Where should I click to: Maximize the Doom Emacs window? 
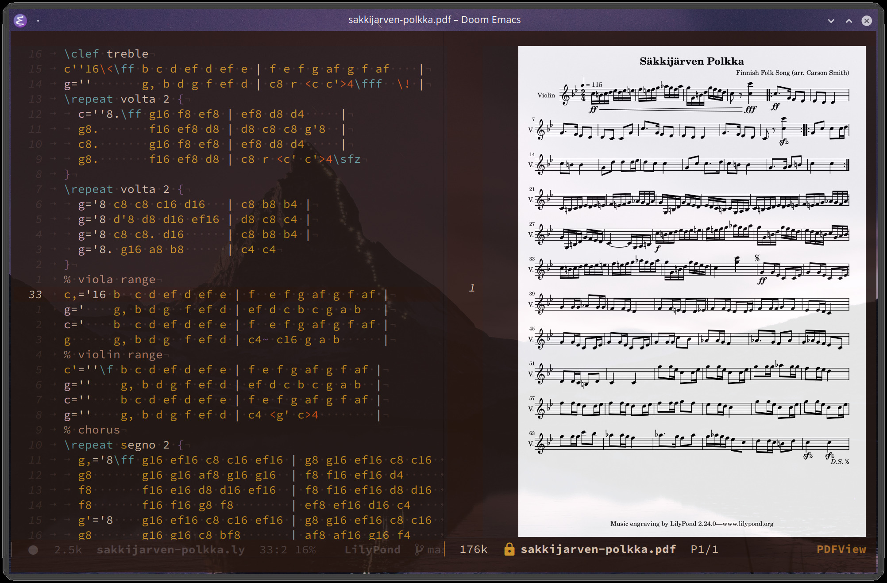849,21
